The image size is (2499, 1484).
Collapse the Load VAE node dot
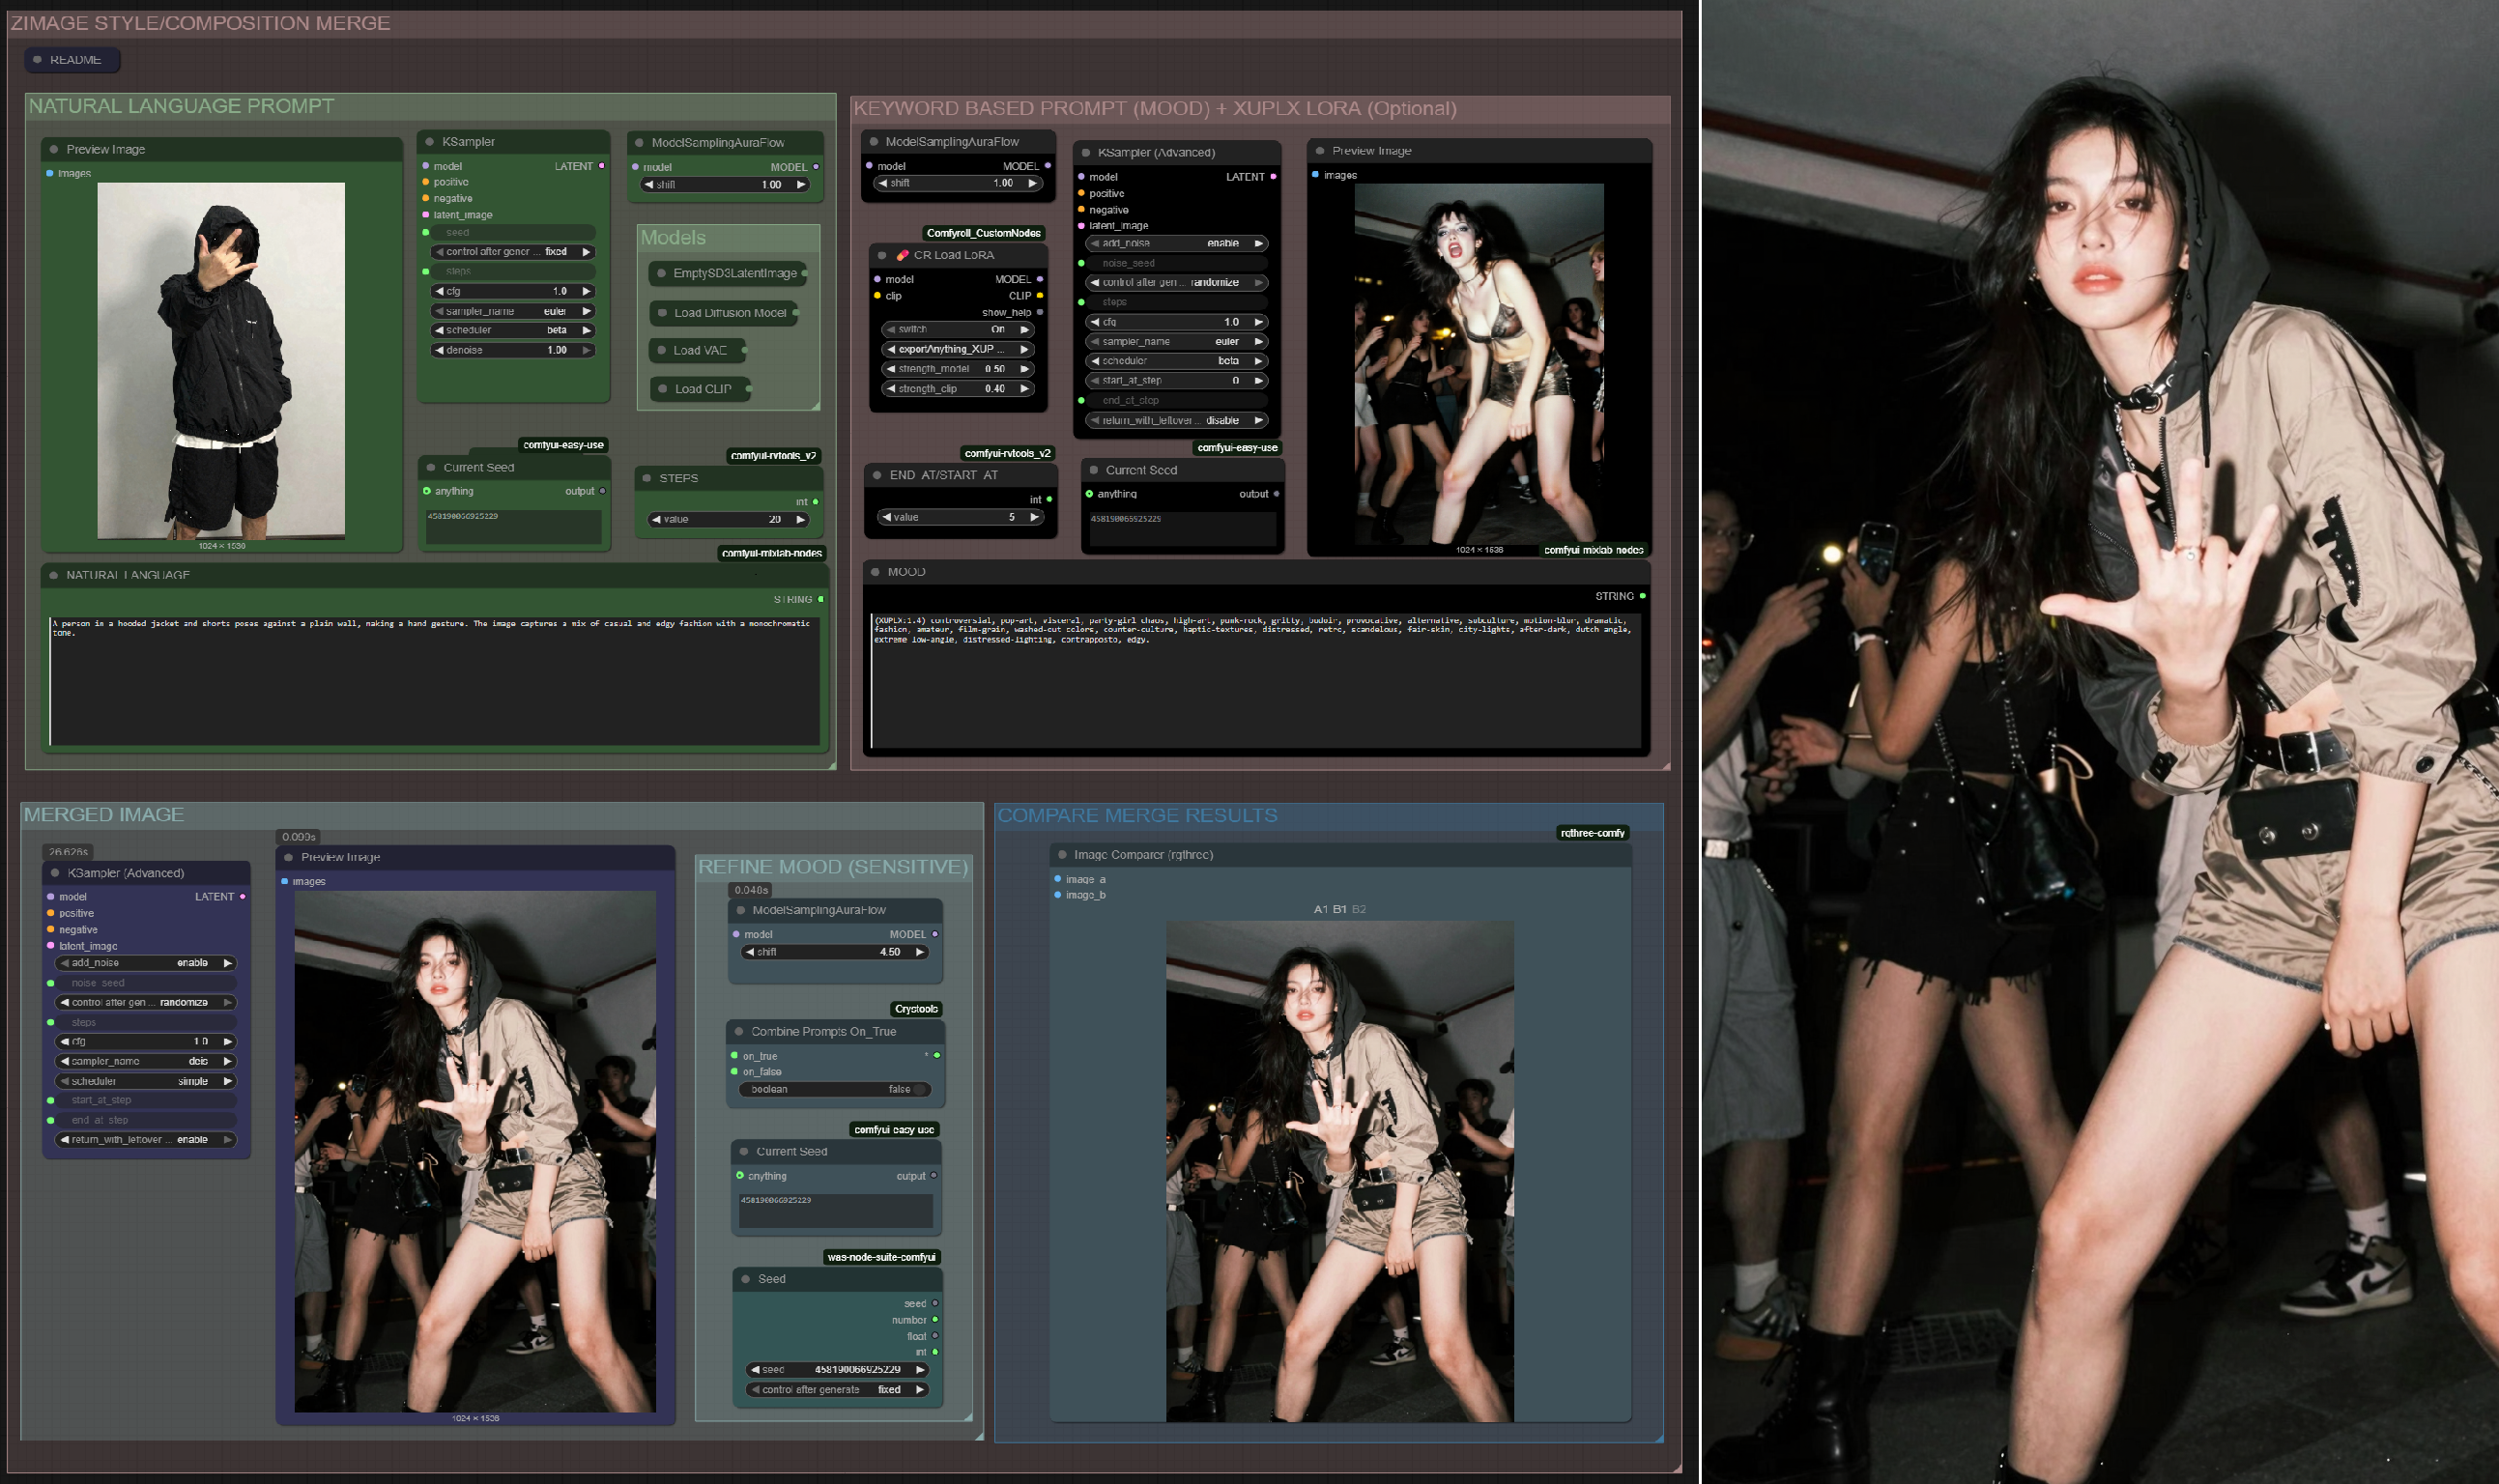(x=661, y=351)
